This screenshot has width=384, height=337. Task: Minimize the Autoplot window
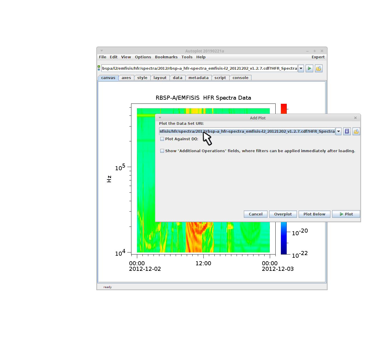tap(307, 51)
